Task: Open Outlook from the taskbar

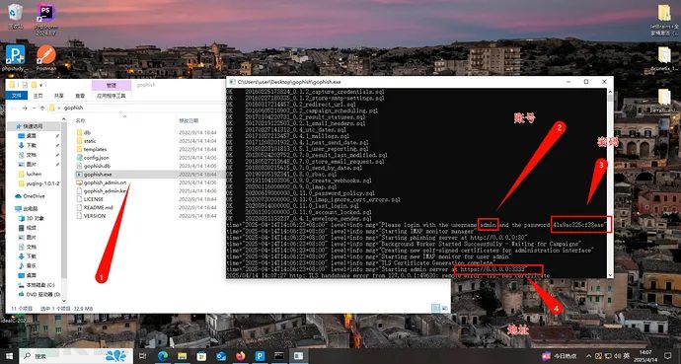Action: (221, 356)
